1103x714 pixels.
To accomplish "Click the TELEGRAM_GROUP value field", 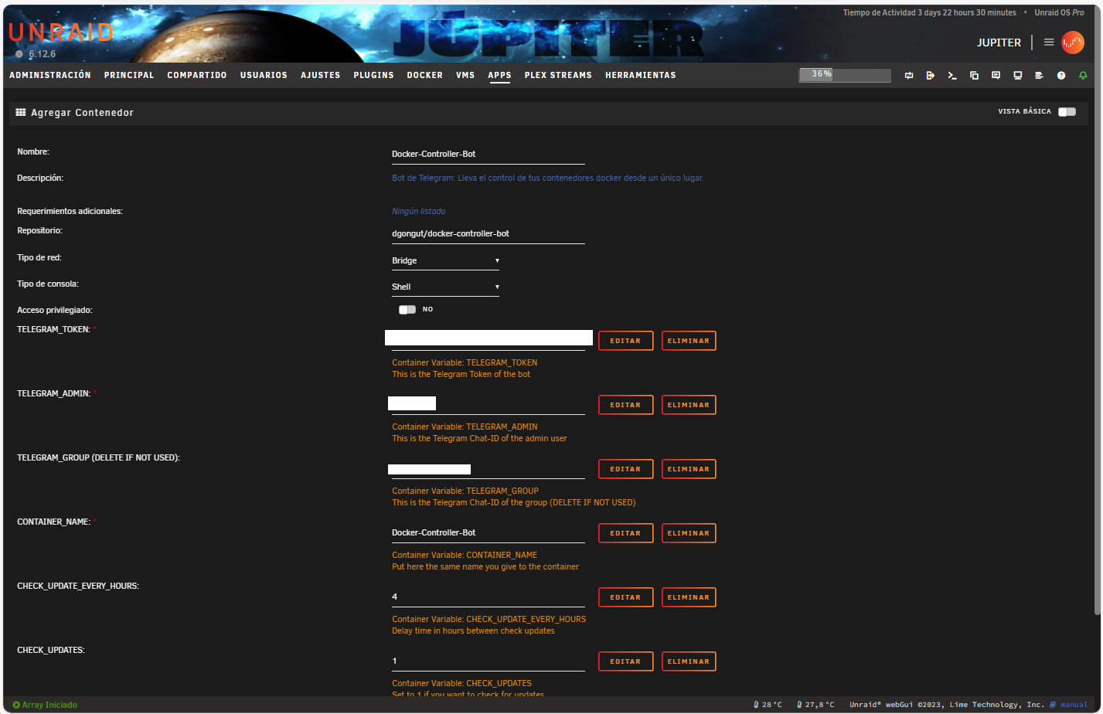I will [489, 469].
